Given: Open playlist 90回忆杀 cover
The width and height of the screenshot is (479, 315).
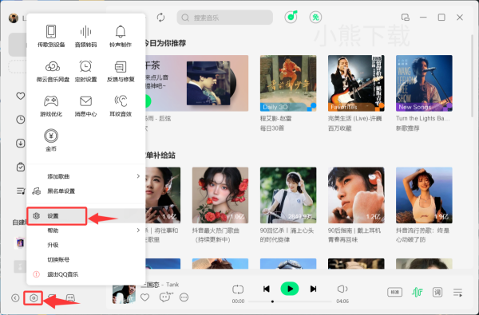Looking at the screenshot, I should click(288, 195).
